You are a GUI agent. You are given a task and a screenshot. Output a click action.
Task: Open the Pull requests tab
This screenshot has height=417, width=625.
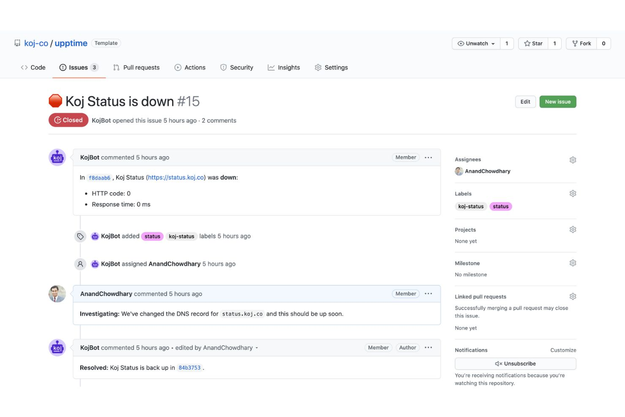[136, 68]
